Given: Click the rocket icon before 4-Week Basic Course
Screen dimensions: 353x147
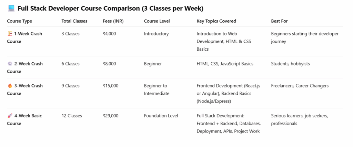Looking at the screenshot, I should [10, 116].
